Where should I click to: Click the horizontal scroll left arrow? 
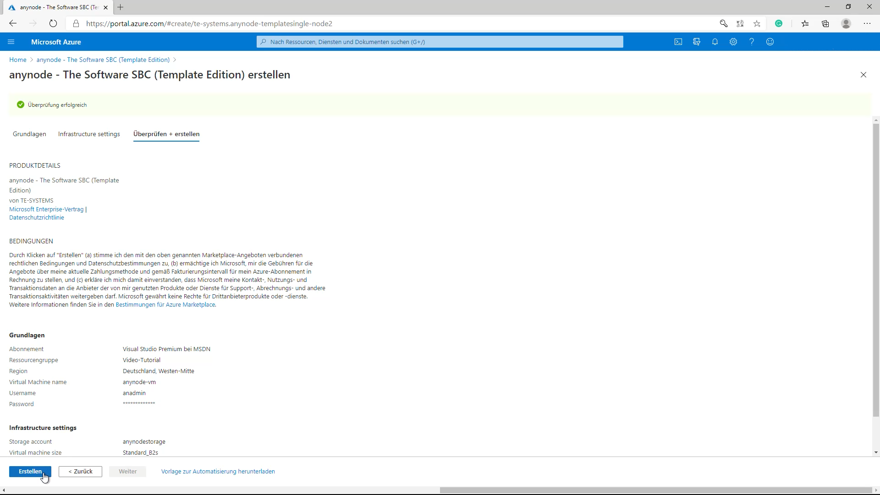point(4,490)
